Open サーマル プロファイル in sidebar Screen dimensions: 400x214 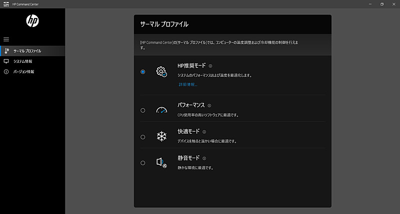[32, 51]
